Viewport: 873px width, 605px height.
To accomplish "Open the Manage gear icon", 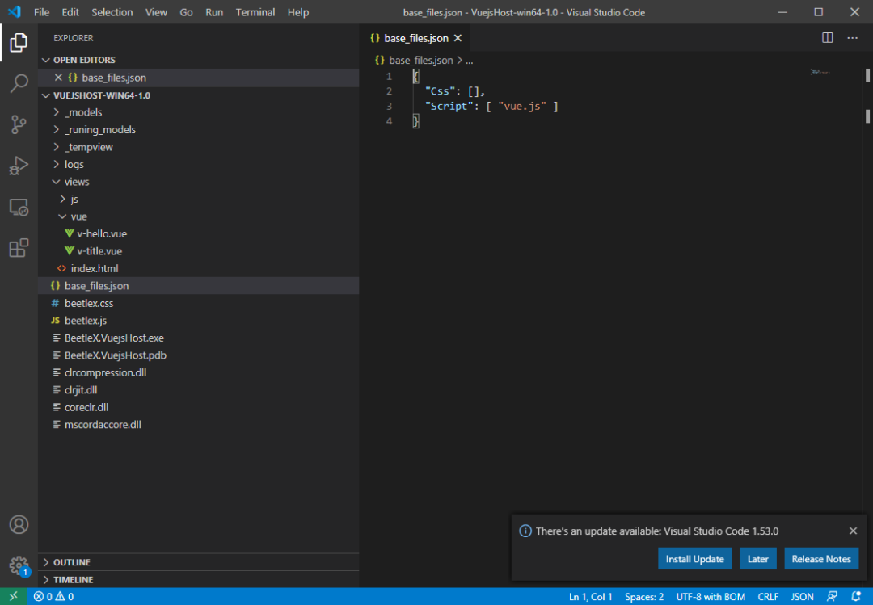I will pos(19,565).
